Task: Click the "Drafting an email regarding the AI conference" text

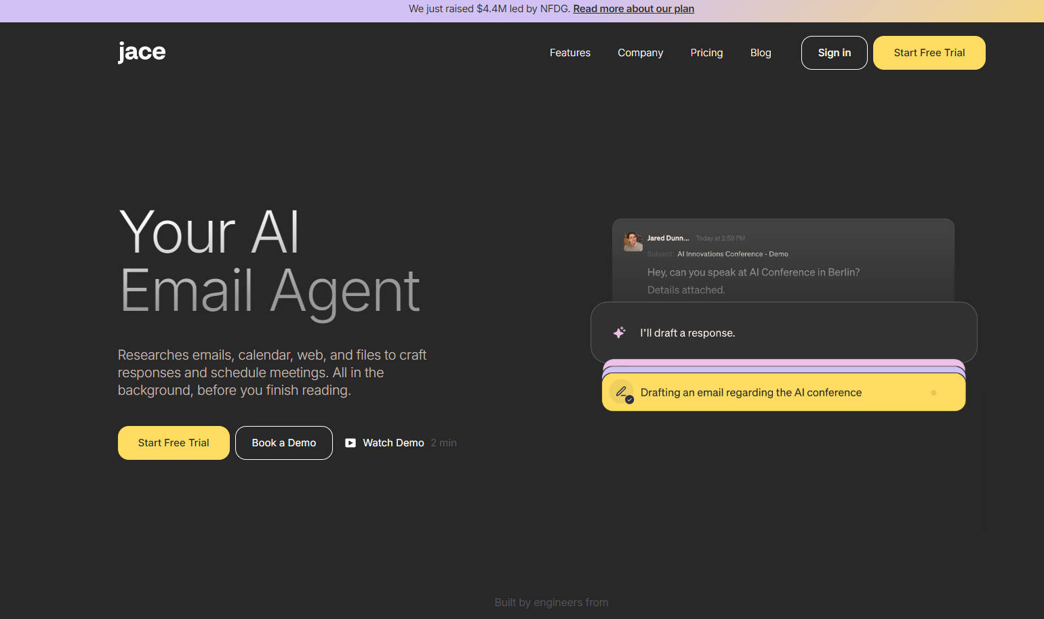Action: (x=750, y=393)
